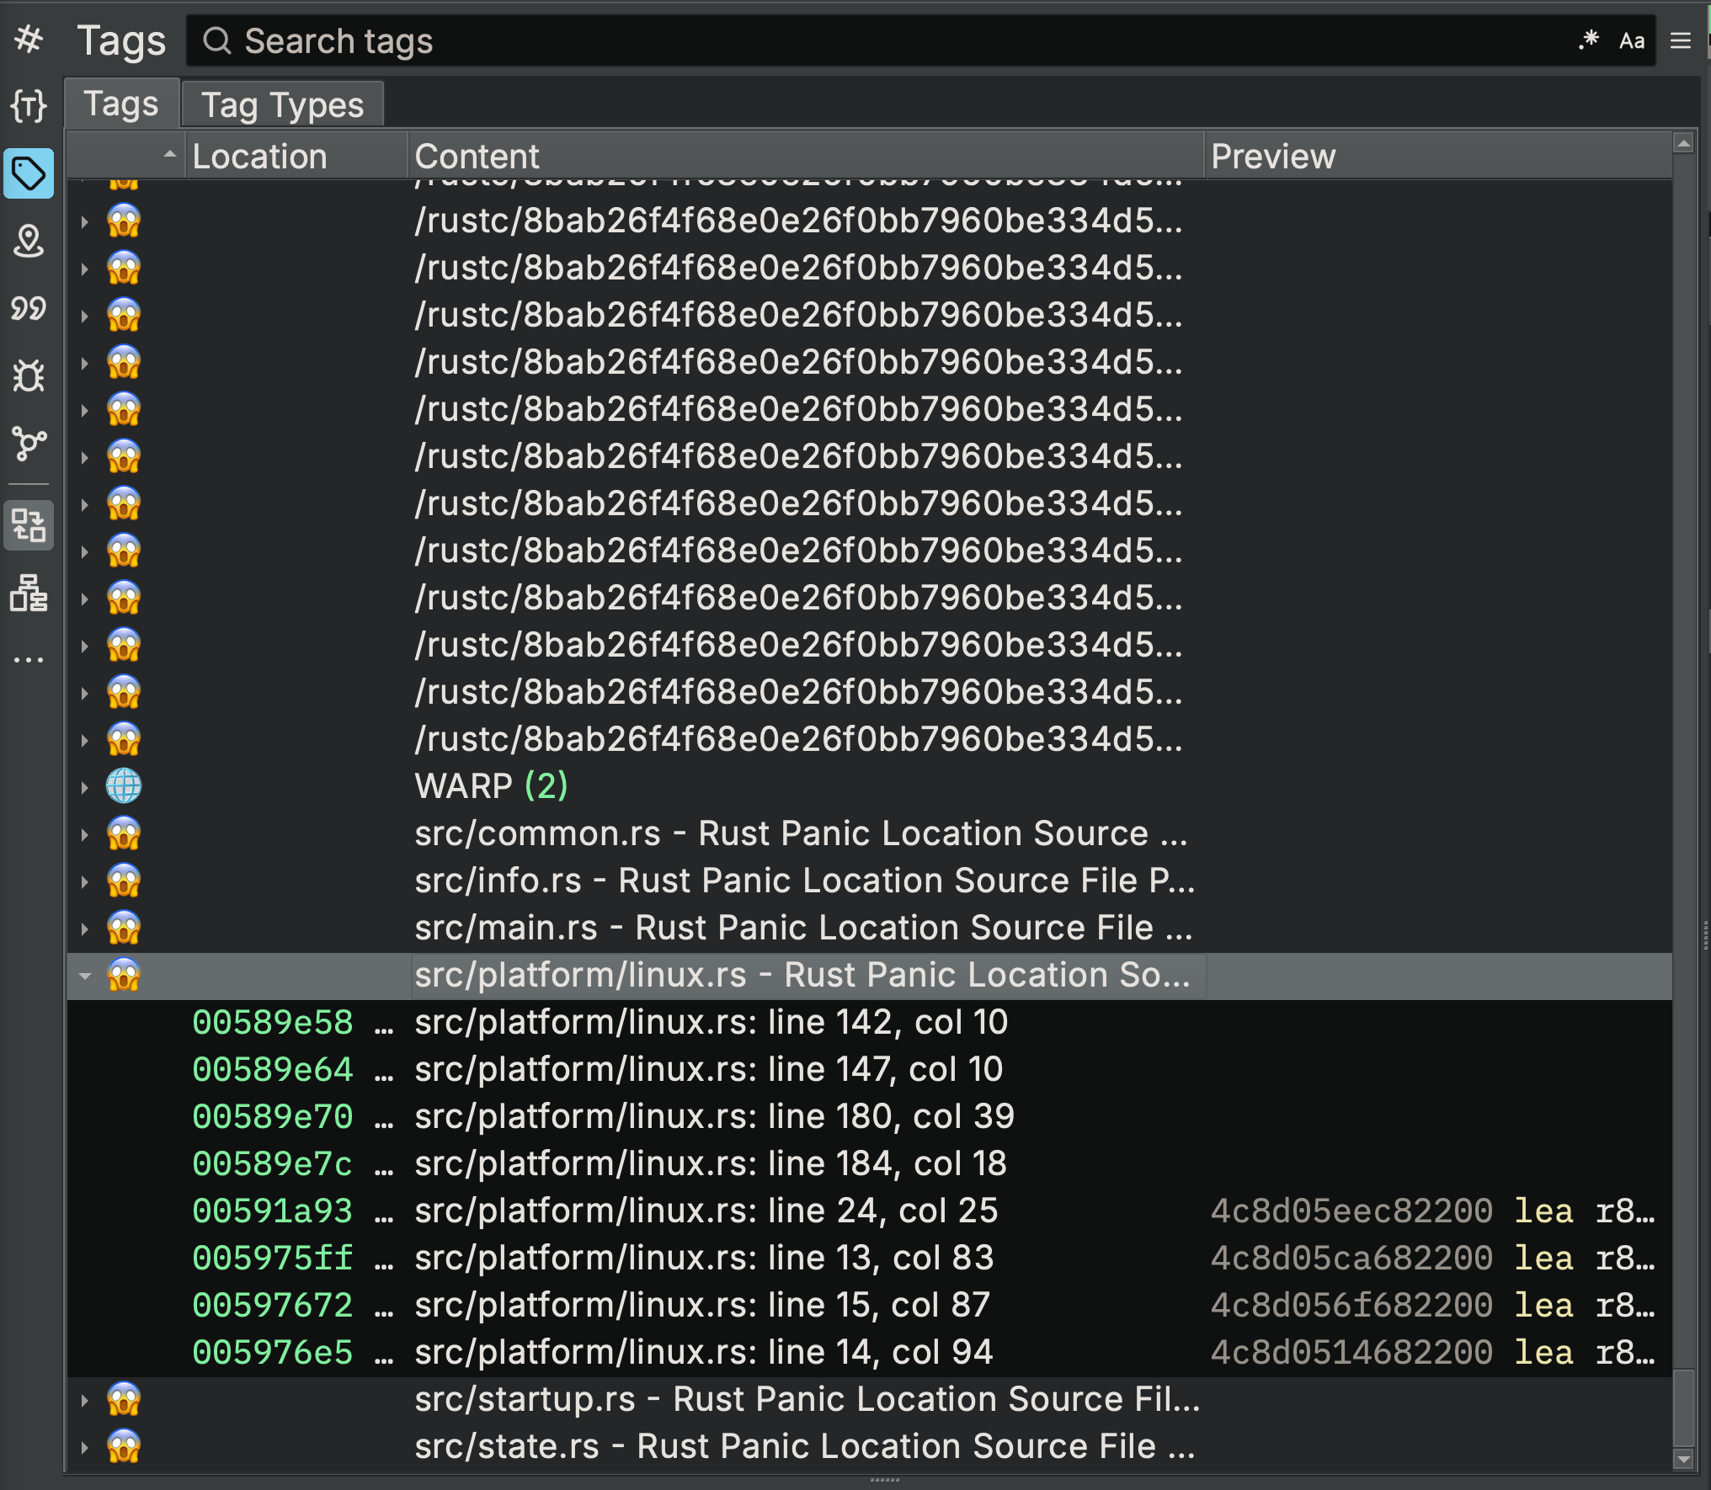1711x1490 pixels.
Task: Click the scream emoji for src/common.rs
Action: click(124, 833)
